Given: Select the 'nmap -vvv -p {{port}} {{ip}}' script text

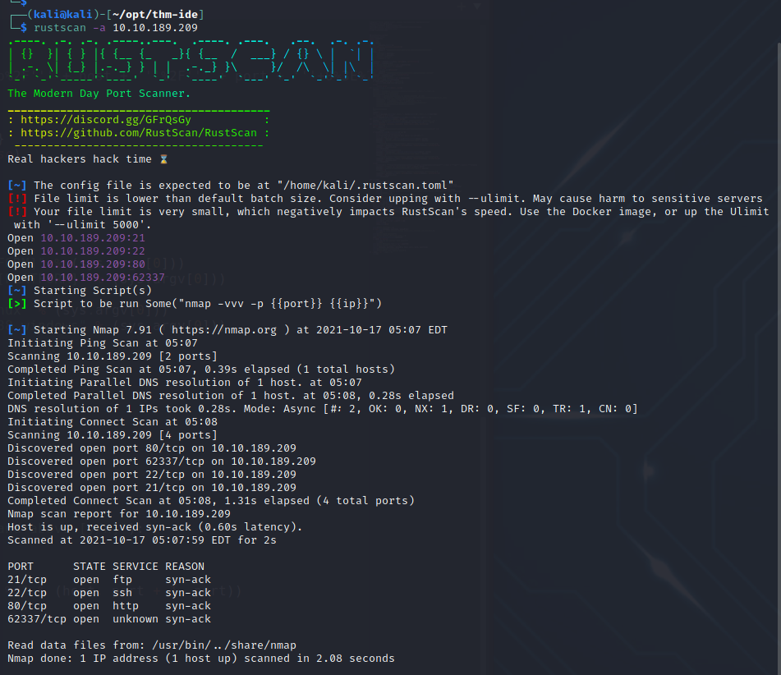Looking at the screenshot, I should click(277, 303).
